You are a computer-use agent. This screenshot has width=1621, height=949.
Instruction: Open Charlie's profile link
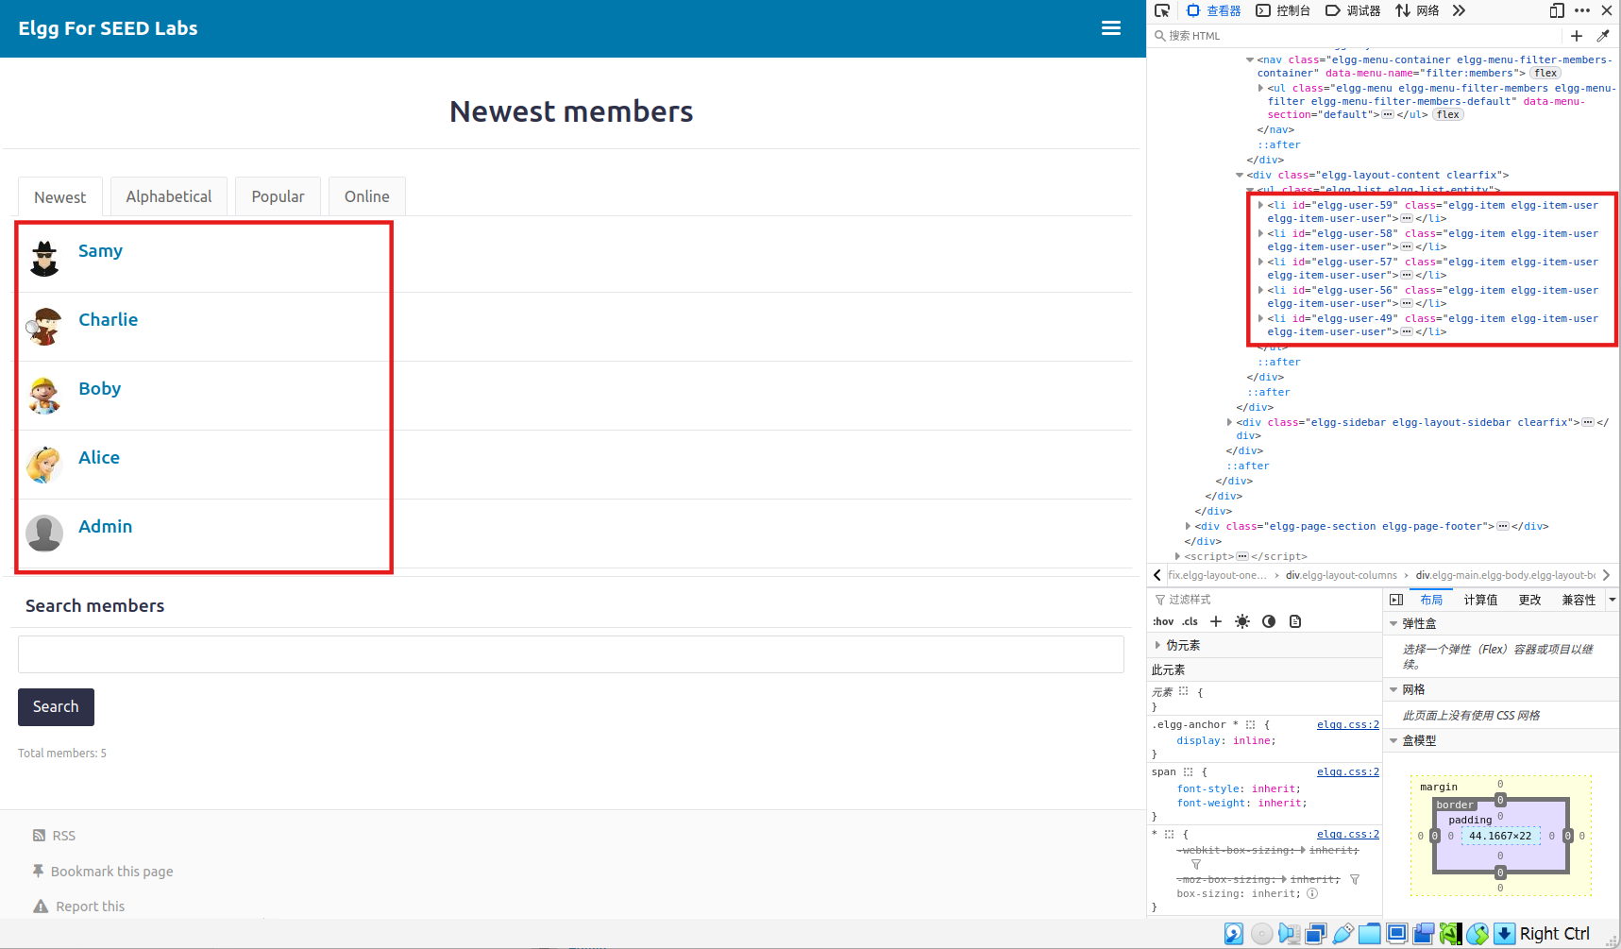pyautogui.click(x=108, y=319)
